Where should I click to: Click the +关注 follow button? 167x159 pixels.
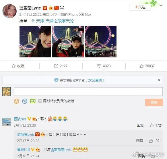coord(140,7)
